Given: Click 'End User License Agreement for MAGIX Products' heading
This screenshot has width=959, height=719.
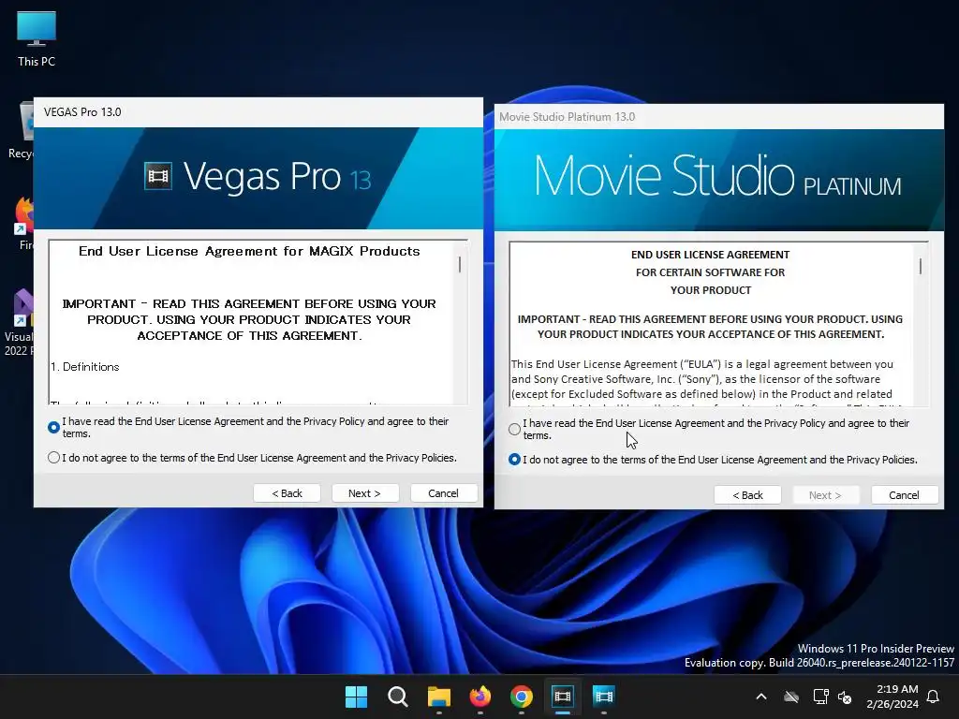Looking at the screenshot, I should click(249, 251).
